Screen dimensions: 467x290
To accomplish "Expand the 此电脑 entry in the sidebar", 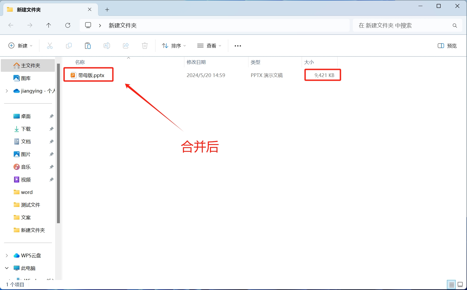I will [x=6, y=268].
